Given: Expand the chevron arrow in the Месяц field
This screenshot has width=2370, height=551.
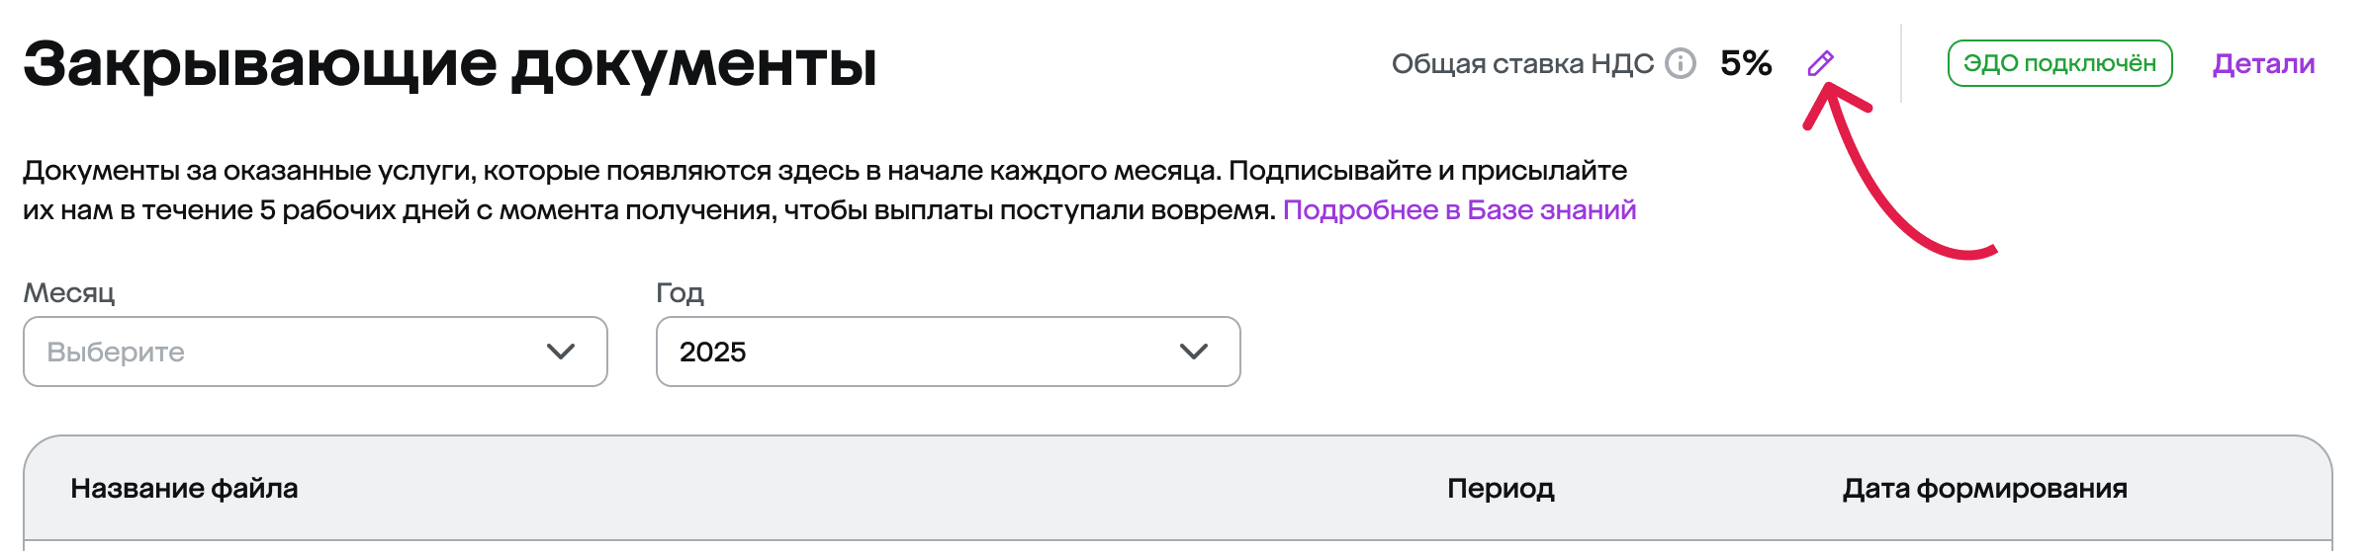Looking at the screenshot, I should (561, 352).
